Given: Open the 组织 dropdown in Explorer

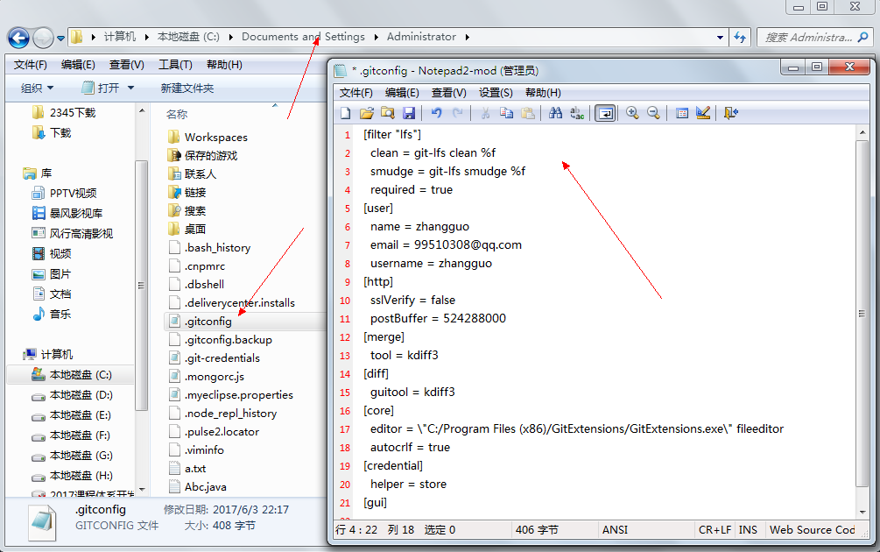Looking at the screenshot, I should click(x=37, y=88).
